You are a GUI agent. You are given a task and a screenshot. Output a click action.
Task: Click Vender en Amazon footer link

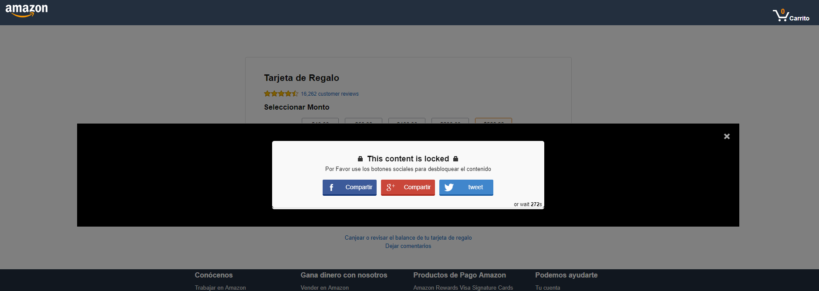pos(325,288)
